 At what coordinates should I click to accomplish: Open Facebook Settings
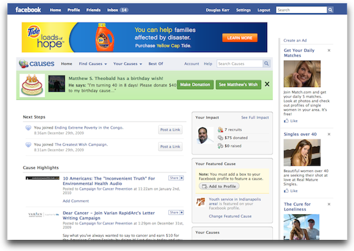coord(243,10)
